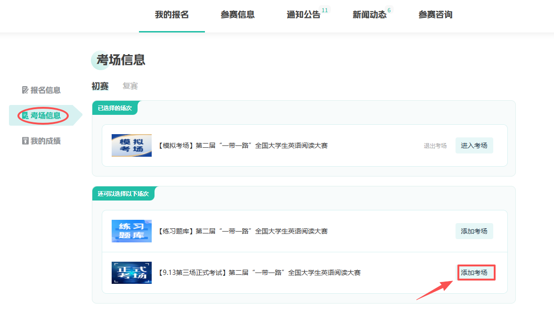The image size is (554, 313).
Task: Click 添加考场 for the 练习题库 session
Action: [x=474, y=231]
